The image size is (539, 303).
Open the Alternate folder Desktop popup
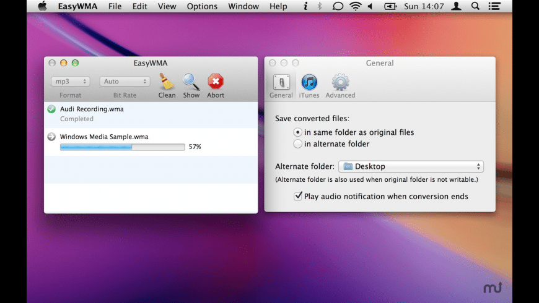point(411,166)
